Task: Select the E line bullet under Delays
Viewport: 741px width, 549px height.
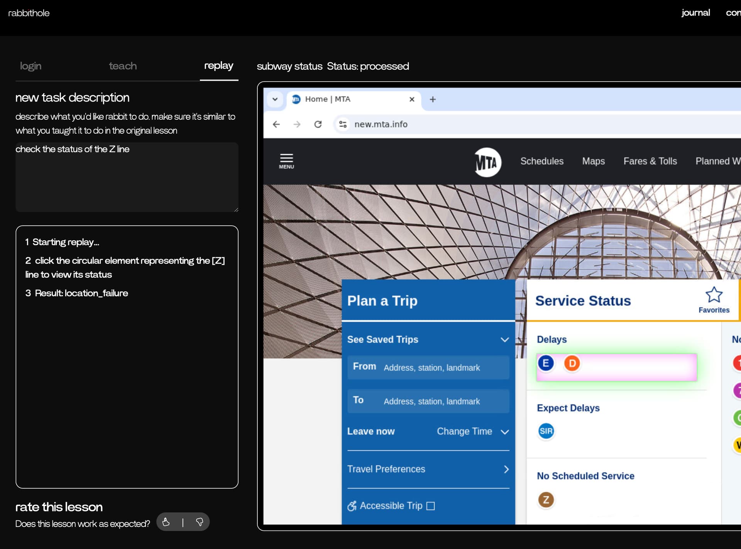Action: (546, 363)
